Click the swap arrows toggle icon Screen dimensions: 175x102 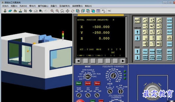[x=104, y=11]
